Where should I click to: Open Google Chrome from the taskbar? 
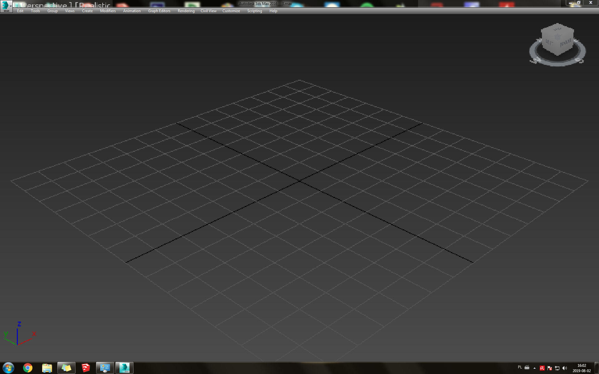pos(28,368)
